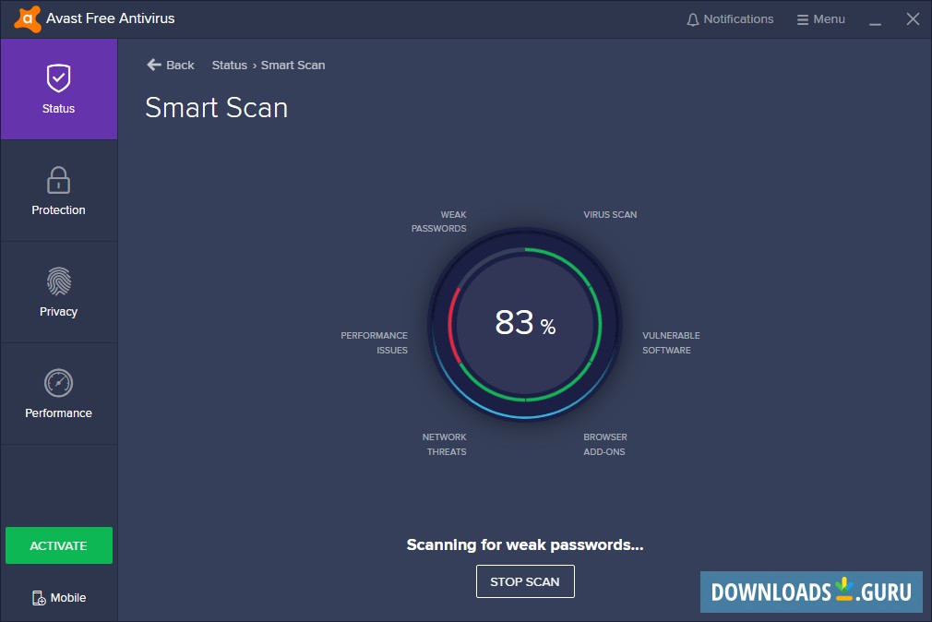932x622 pixels.
Task: Click the Notifications bell icon
Action: click(x=692, y=19)
